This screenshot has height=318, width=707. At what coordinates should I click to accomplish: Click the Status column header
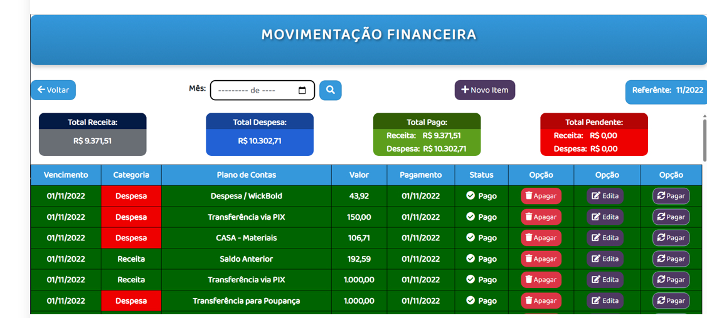(482, 175)
